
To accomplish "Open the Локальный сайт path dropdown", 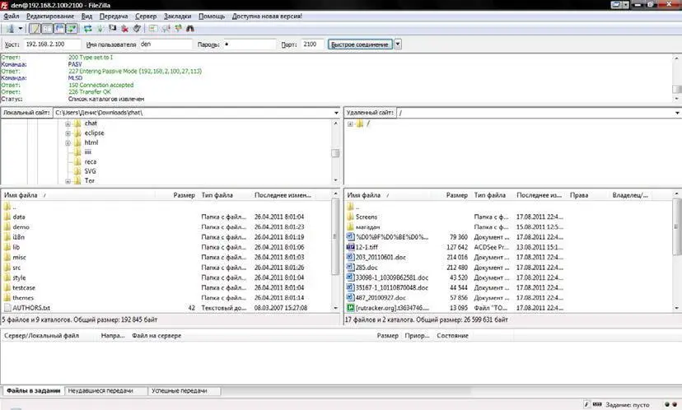I will tap(336, 113).
